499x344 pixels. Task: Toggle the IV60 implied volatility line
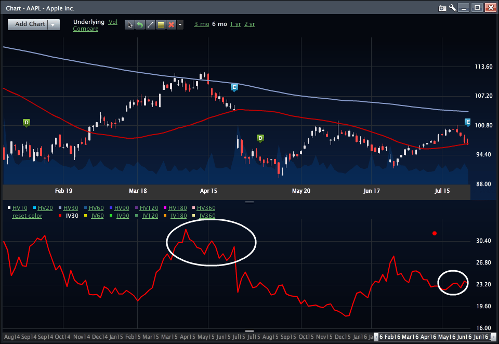[97, 216]
